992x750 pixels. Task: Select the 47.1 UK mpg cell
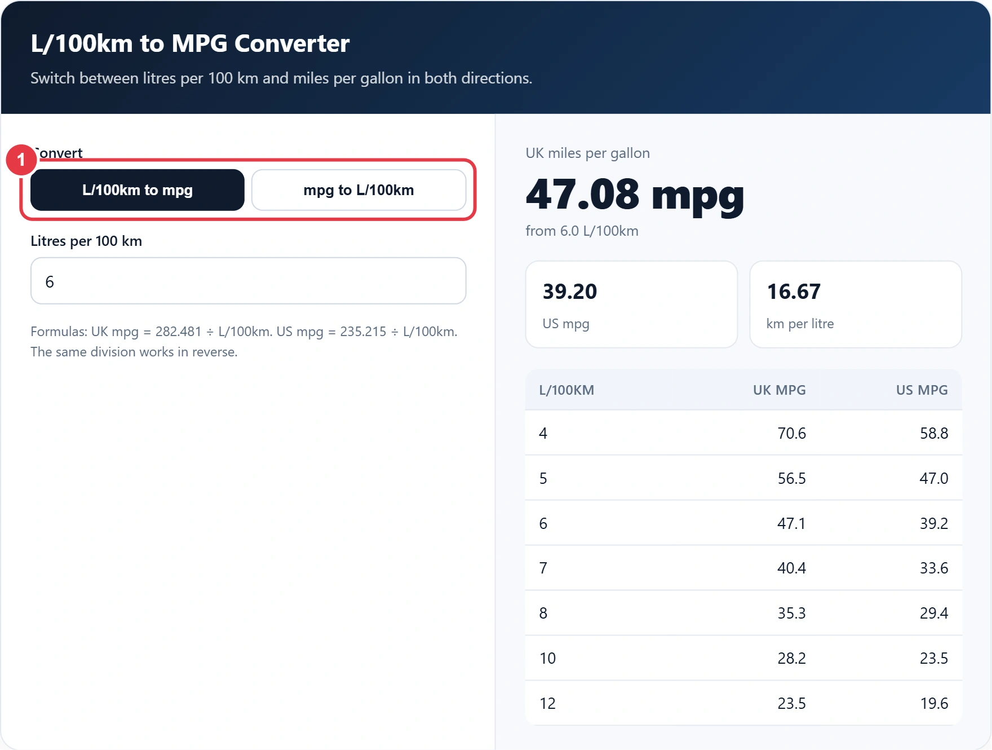point(791,523)
